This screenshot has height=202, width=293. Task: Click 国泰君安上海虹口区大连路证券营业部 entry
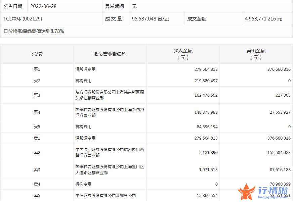[x=110, y=170]
